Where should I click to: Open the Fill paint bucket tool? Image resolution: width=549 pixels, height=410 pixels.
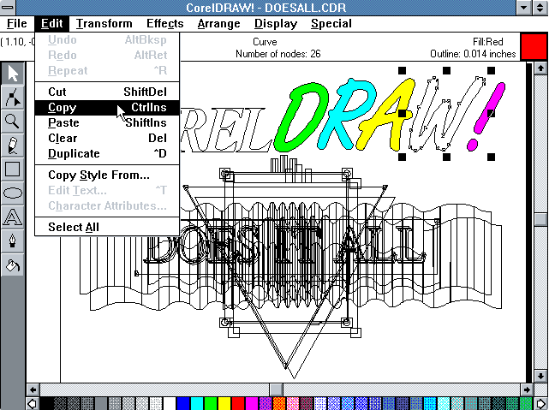[x=13, y=264]
